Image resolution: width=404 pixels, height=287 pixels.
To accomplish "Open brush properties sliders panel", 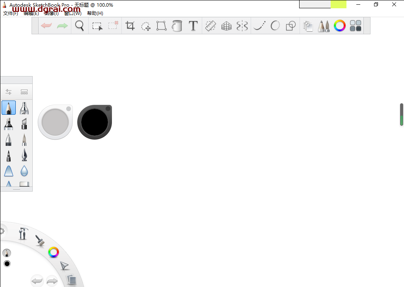I will [8, 92].
